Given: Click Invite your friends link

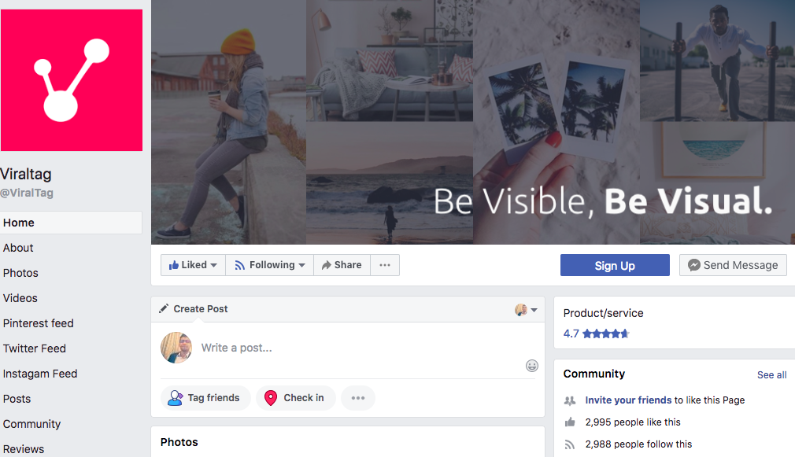Looking at the screenshot, I should tap(628, 400).
